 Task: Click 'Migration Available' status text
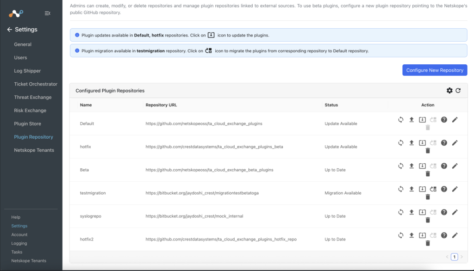coord(343,193)
